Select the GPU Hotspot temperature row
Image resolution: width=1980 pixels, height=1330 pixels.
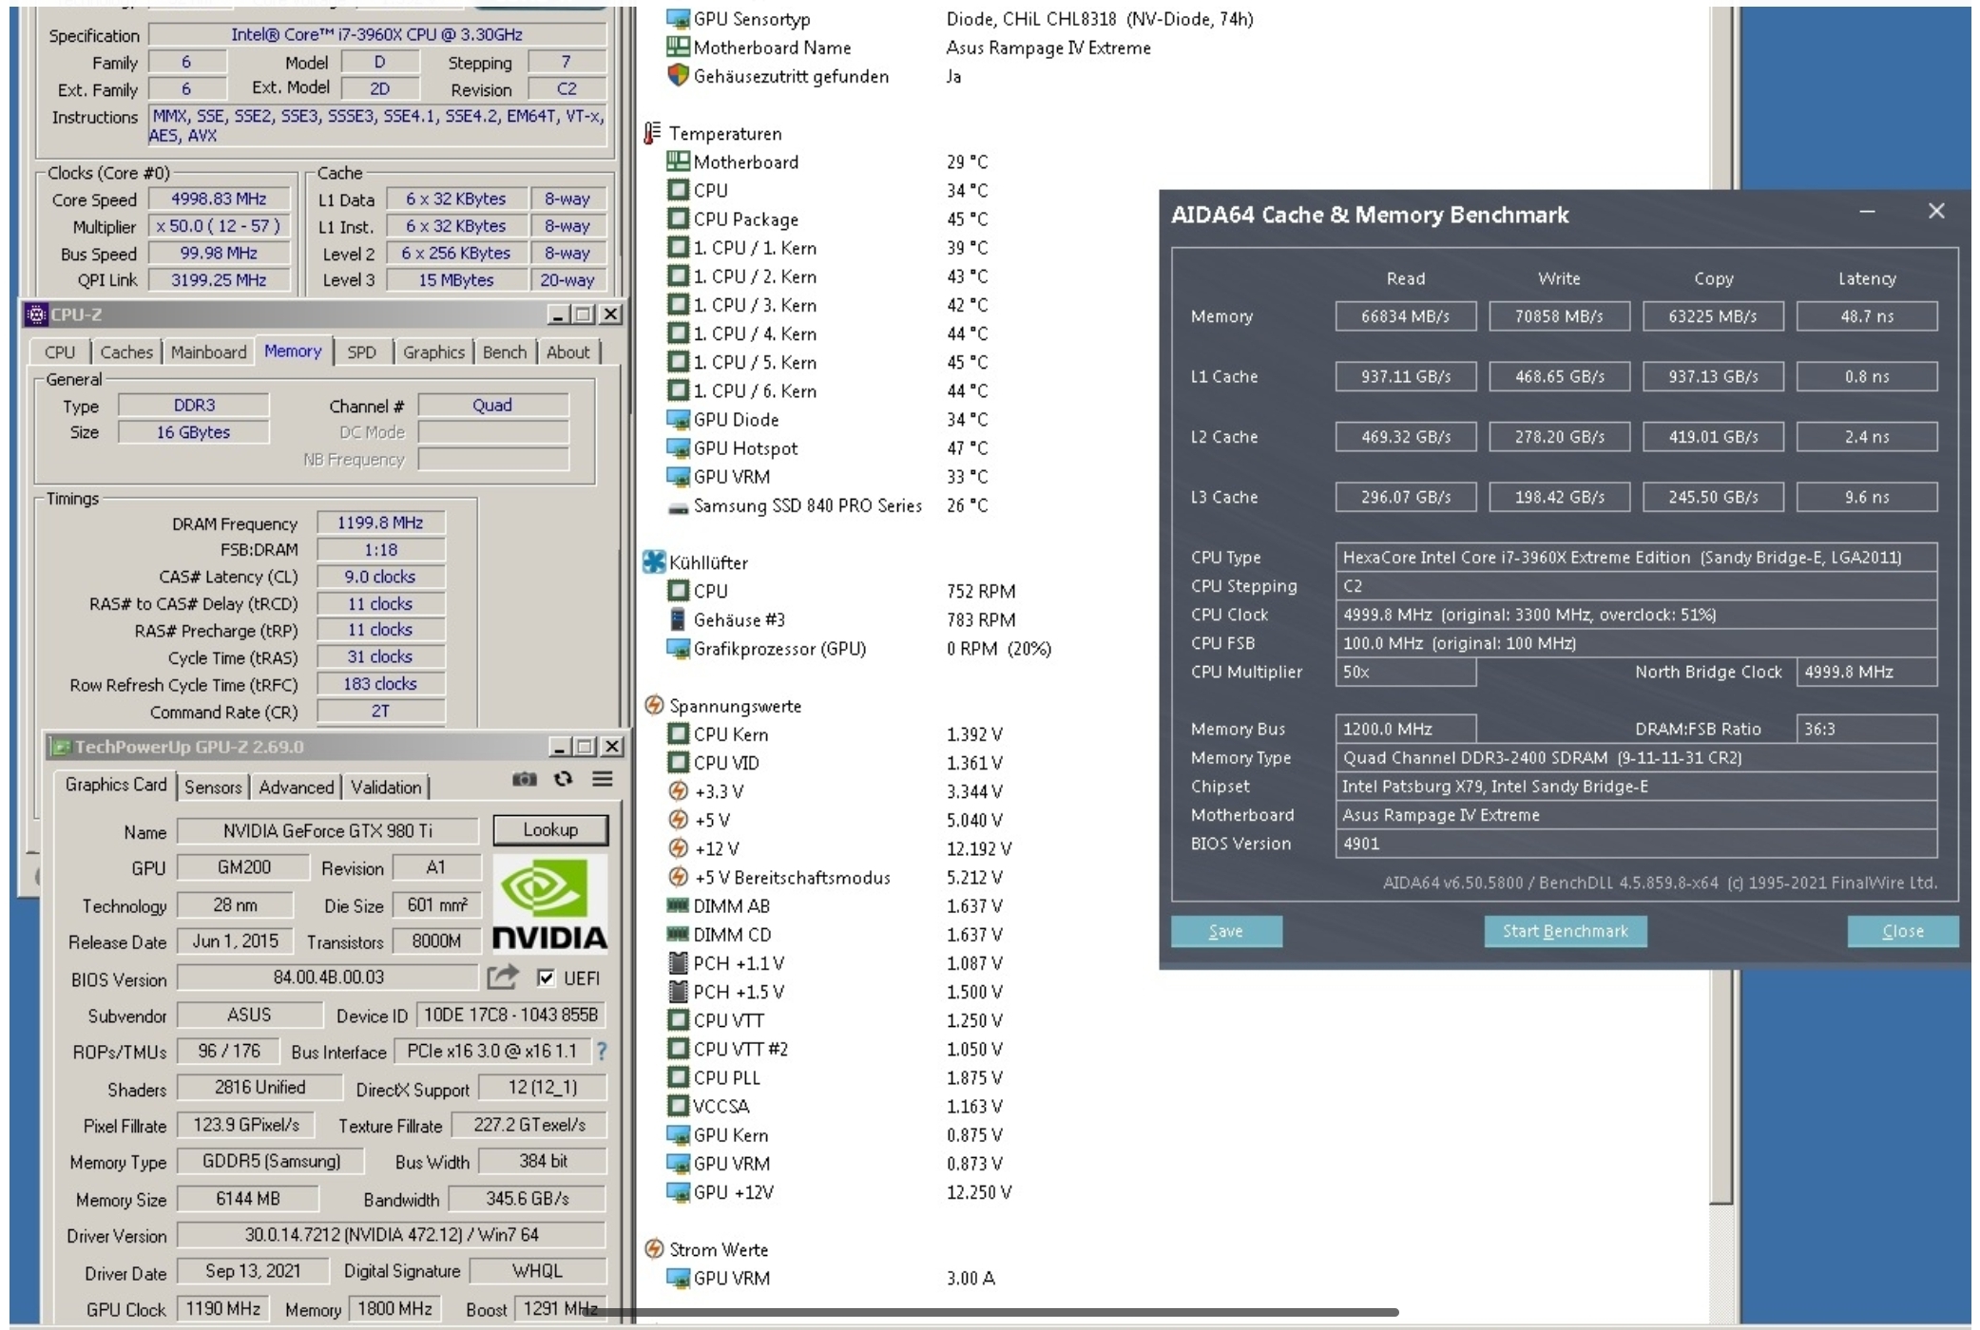[x=827, y=448]
